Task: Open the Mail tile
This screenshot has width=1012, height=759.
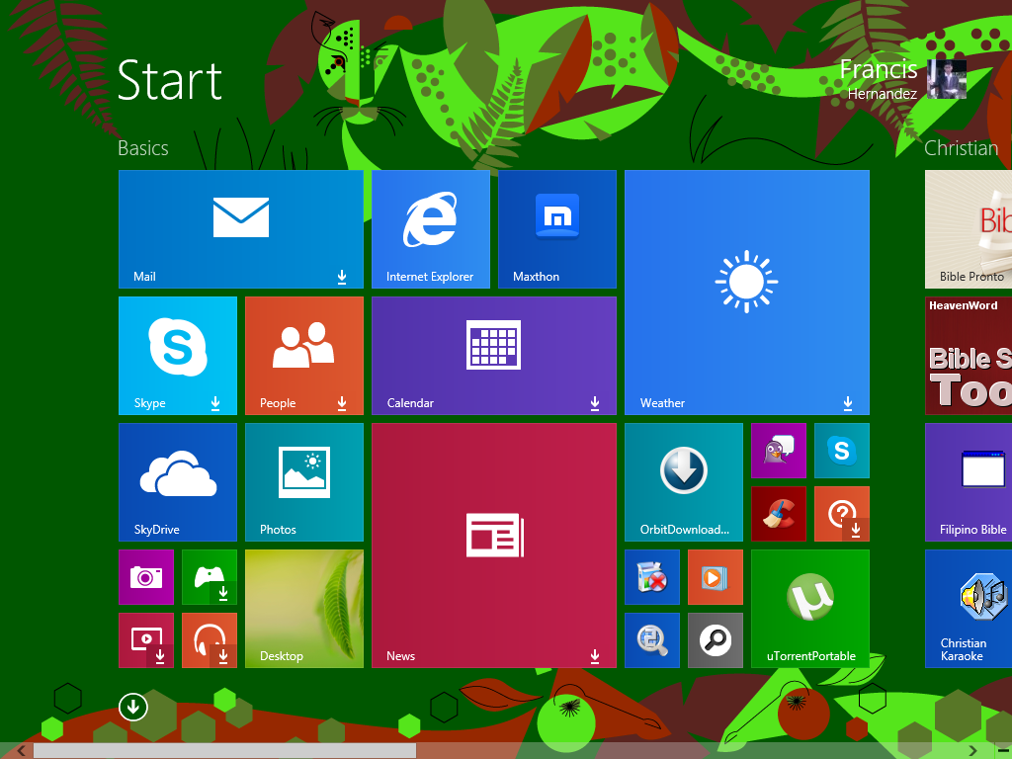Action: pyautogui.click(x=241, y=229)
